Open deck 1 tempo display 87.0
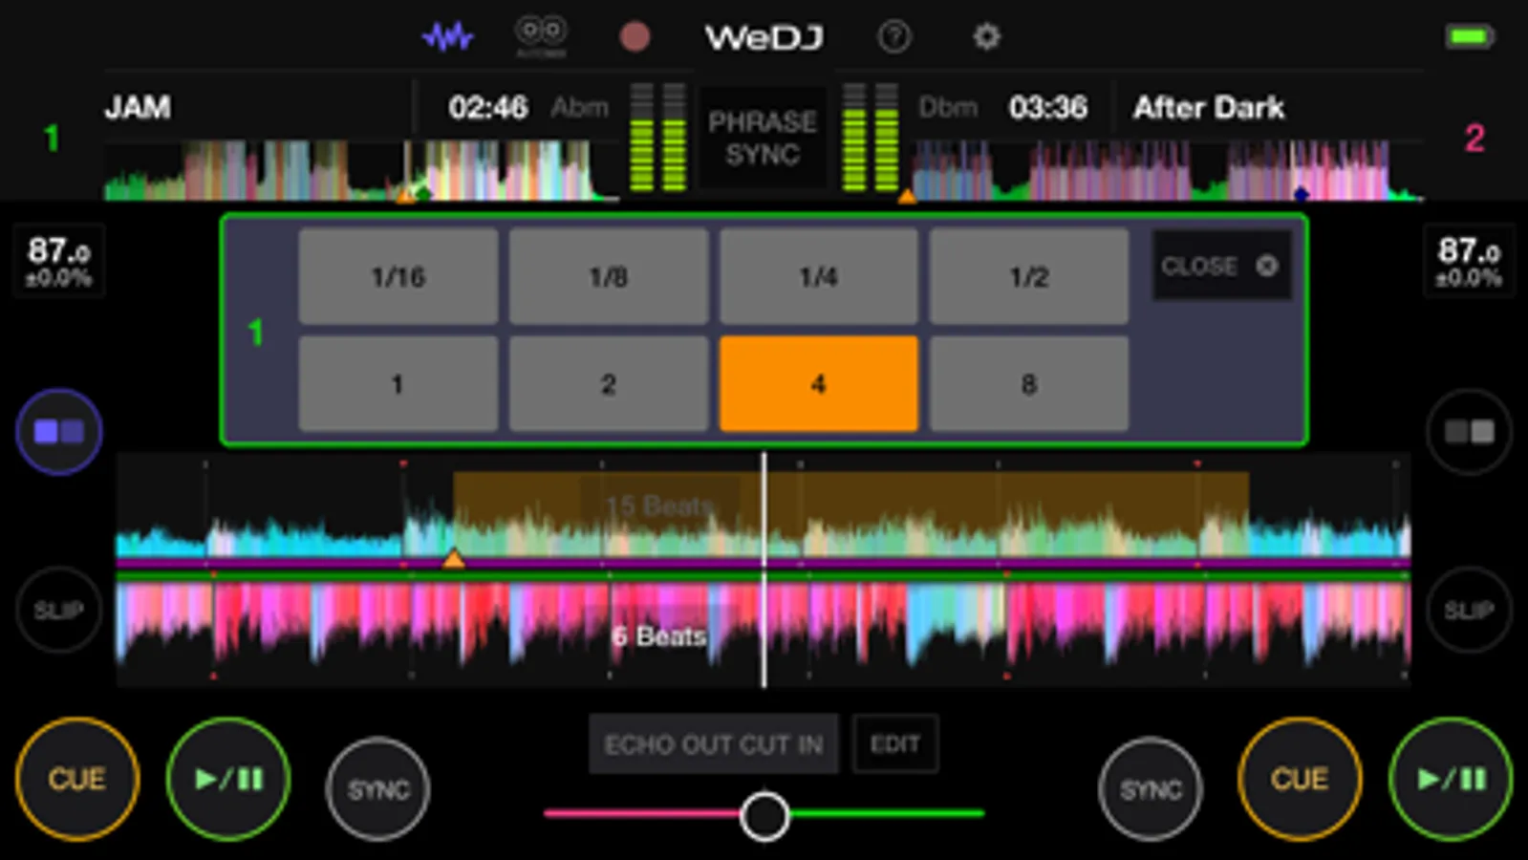 point(59,261)
